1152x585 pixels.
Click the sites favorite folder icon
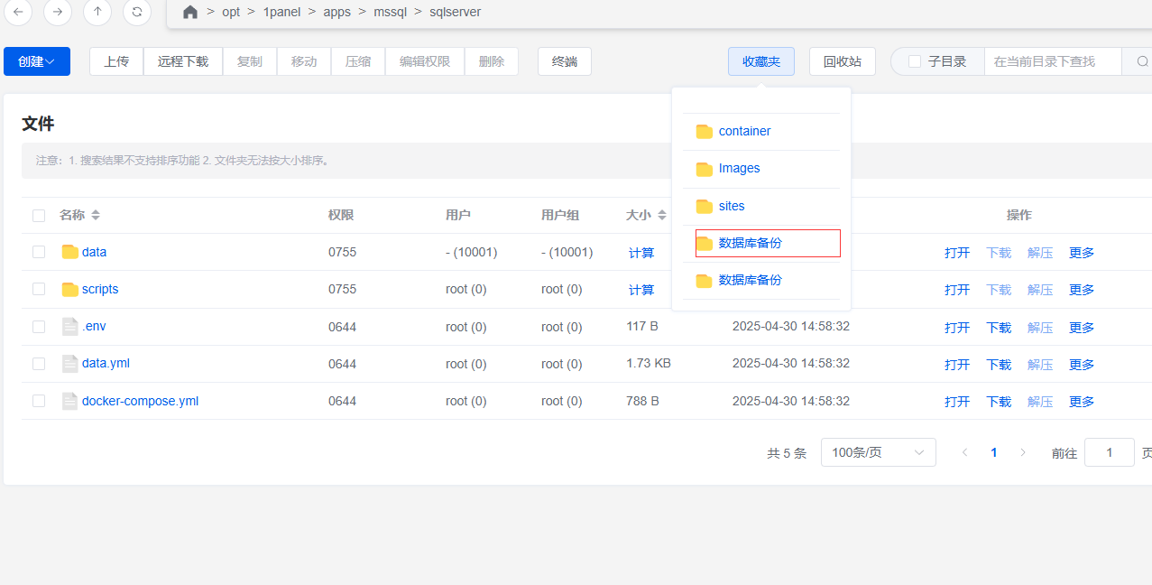(x=705, y=206)
